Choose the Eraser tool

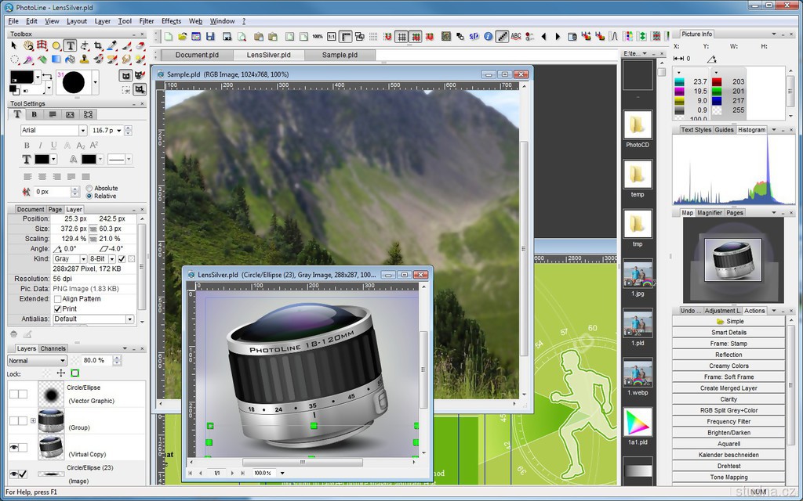[140, 45]
